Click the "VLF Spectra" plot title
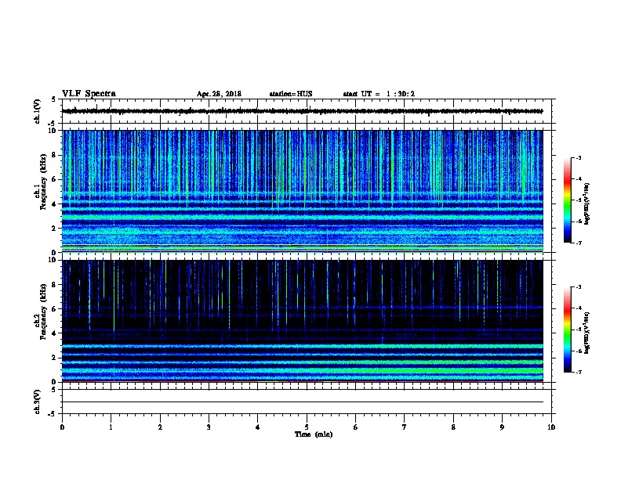 pyautogui.click(x=89, y=94)
